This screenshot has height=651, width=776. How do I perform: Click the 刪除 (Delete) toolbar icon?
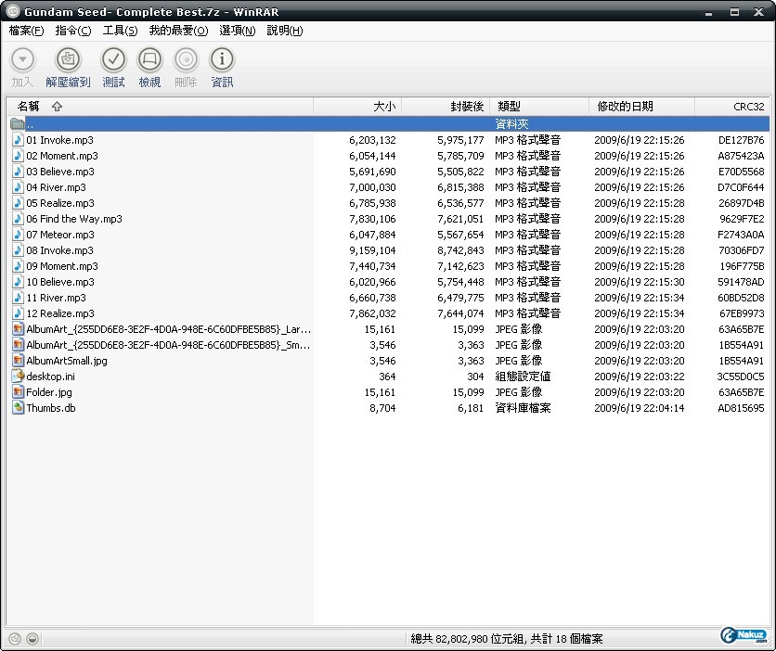pyautogui.click(x=186, y=59)
